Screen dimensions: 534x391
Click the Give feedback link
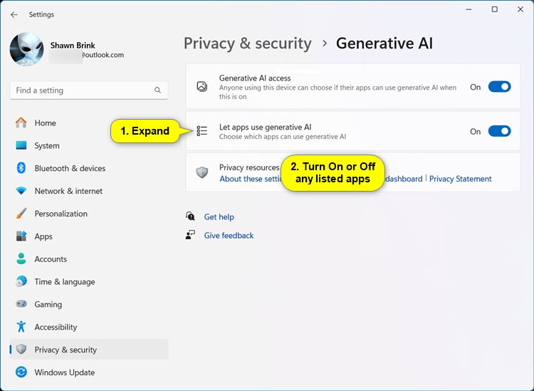point(229,236)
